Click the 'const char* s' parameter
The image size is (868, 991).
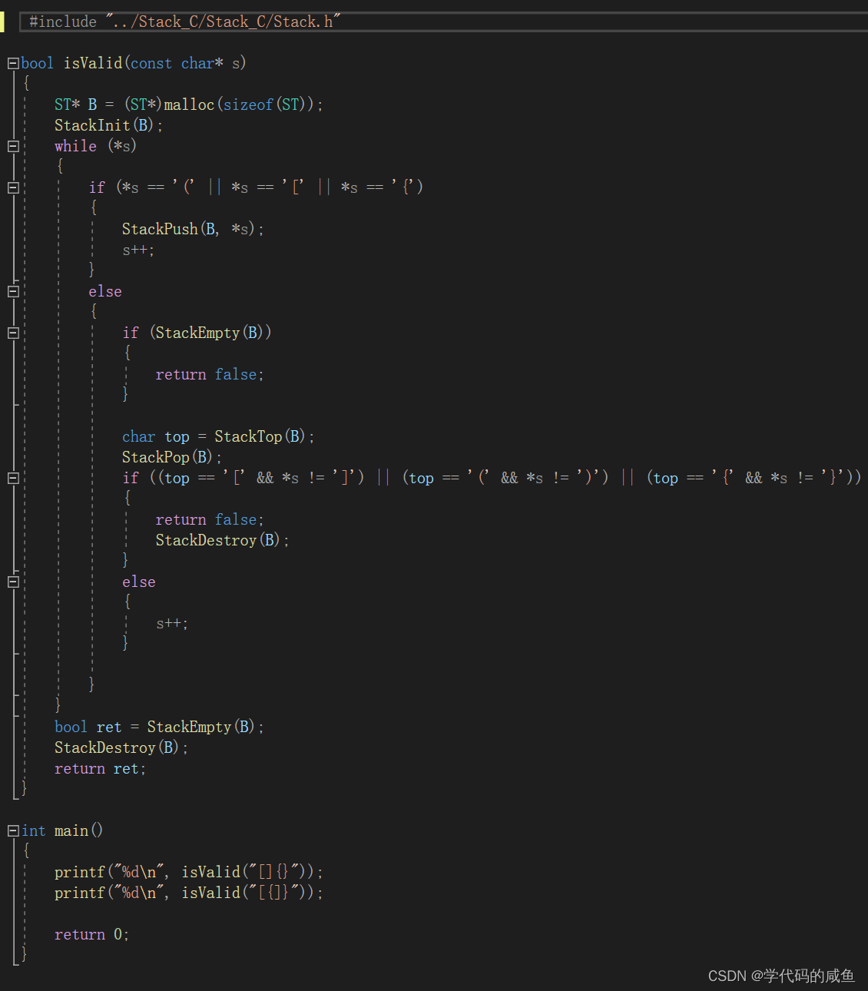tap(185, 63)
